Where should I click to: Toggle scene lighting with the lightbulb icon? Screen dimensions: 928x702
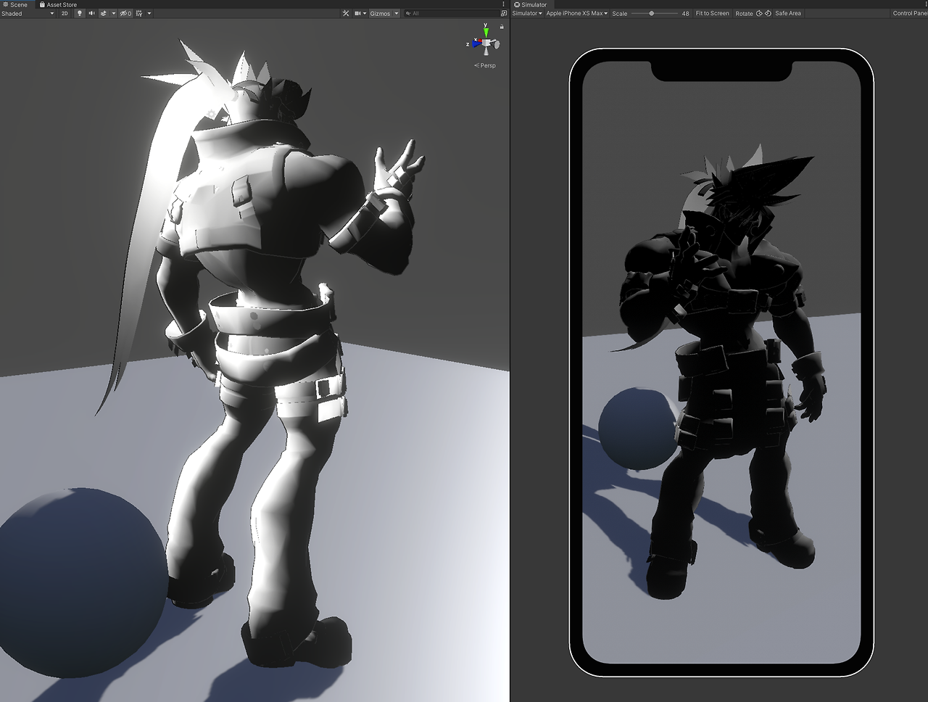[80, 14]
